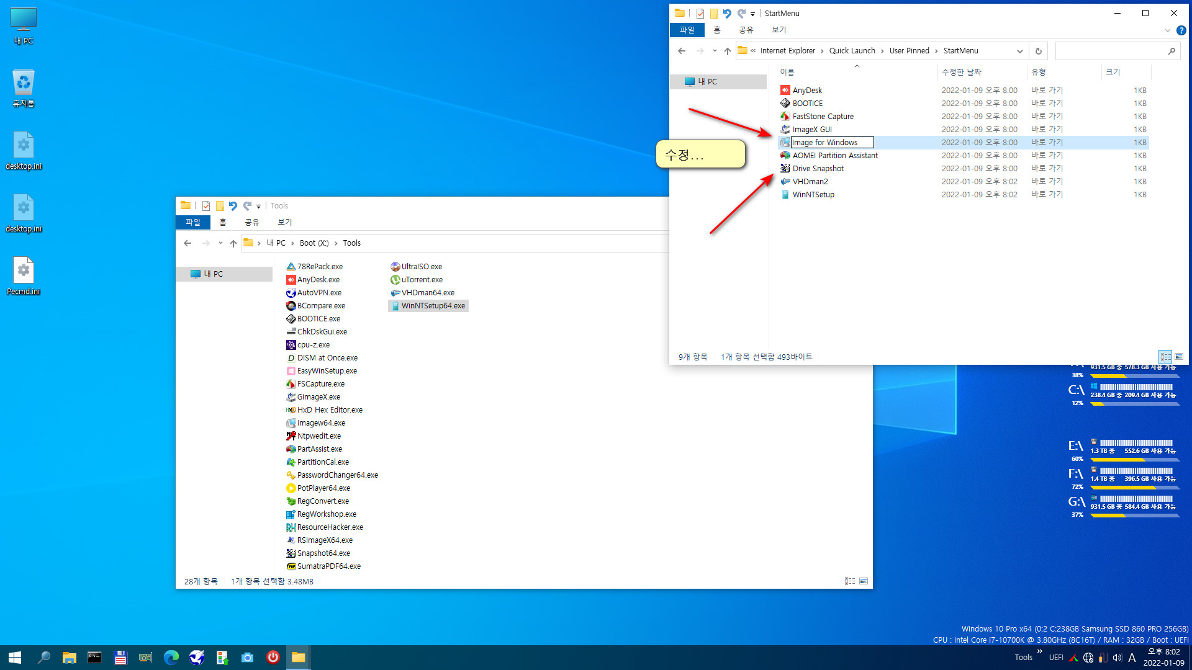Open Windows Start button
Image resolution: width=1192 pixels, height=670 pixels.
pos(15,658)
